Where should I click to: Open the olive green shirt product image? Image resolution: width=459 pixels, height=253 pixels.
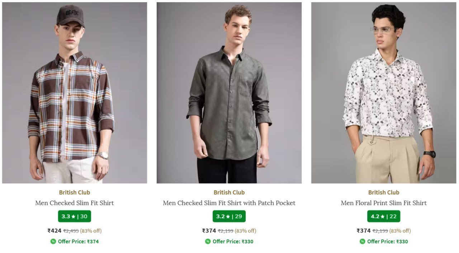click(229, 93)
